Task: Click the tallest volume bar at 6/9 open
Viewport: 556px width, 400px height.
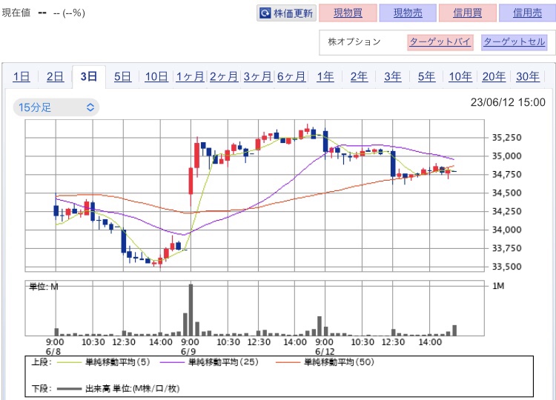Action: [x=191, y=310]
